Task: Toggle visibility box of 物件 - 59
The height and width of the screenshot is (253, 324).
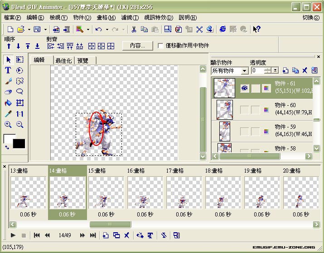Action: point(244,131)
